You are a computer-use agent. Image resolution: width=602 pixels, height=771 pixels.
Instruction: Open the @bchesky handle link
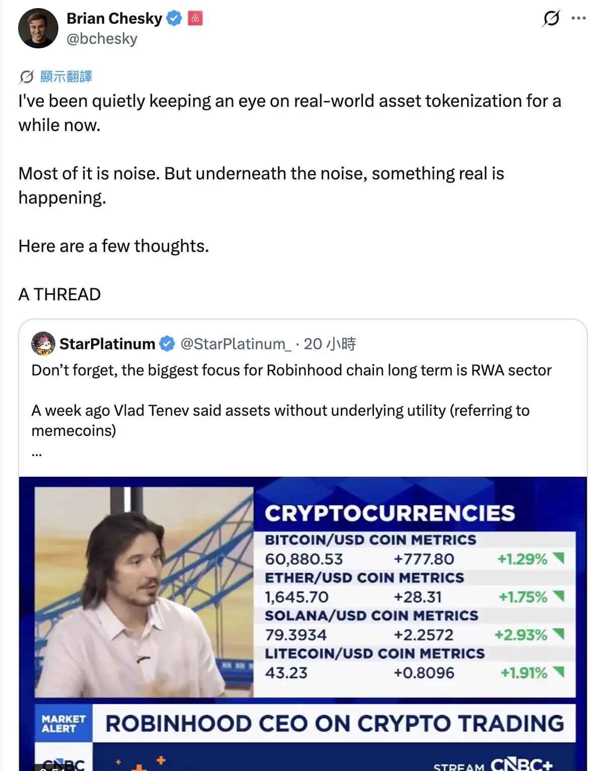pyautogui.click(x=102, y=39)
